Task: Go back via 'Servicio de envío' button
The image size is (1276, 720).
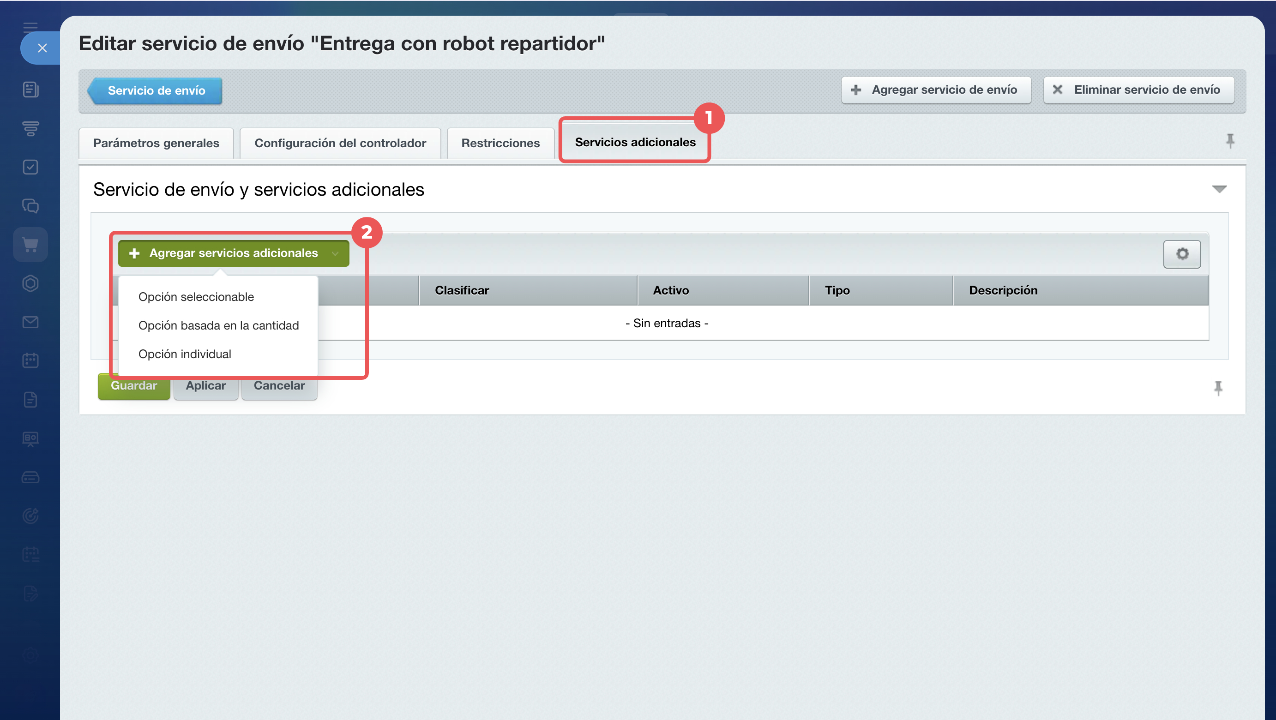Action: pyautogui.click(x=155, y=90)
